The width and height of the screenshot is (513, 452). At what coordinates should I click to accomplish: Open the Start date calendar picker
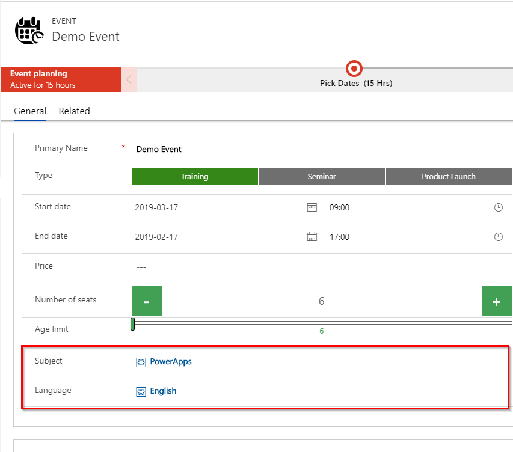[312, 207]
